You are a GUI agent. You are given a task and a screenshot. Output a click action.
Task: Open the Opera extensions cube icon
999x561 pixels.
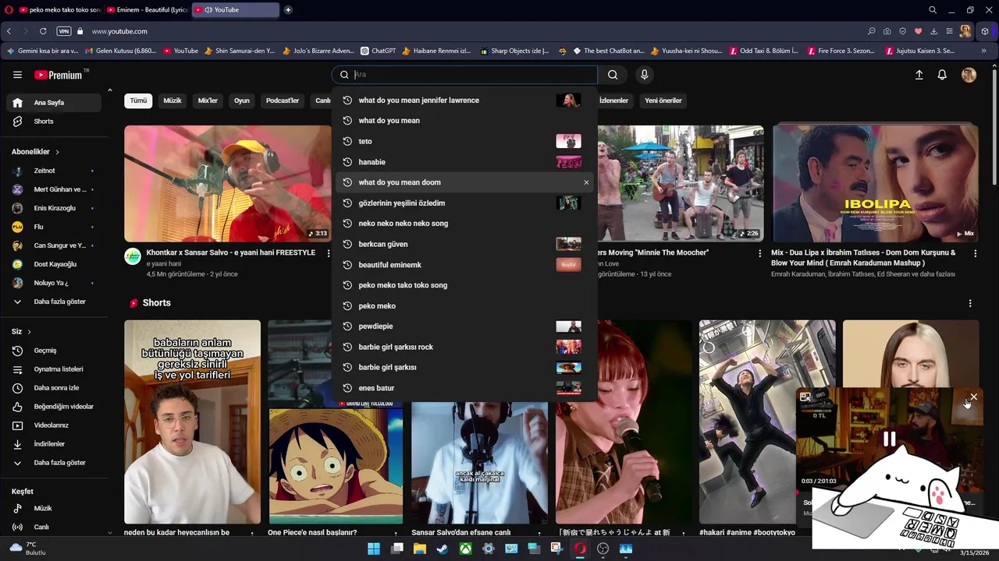[985, 31]
